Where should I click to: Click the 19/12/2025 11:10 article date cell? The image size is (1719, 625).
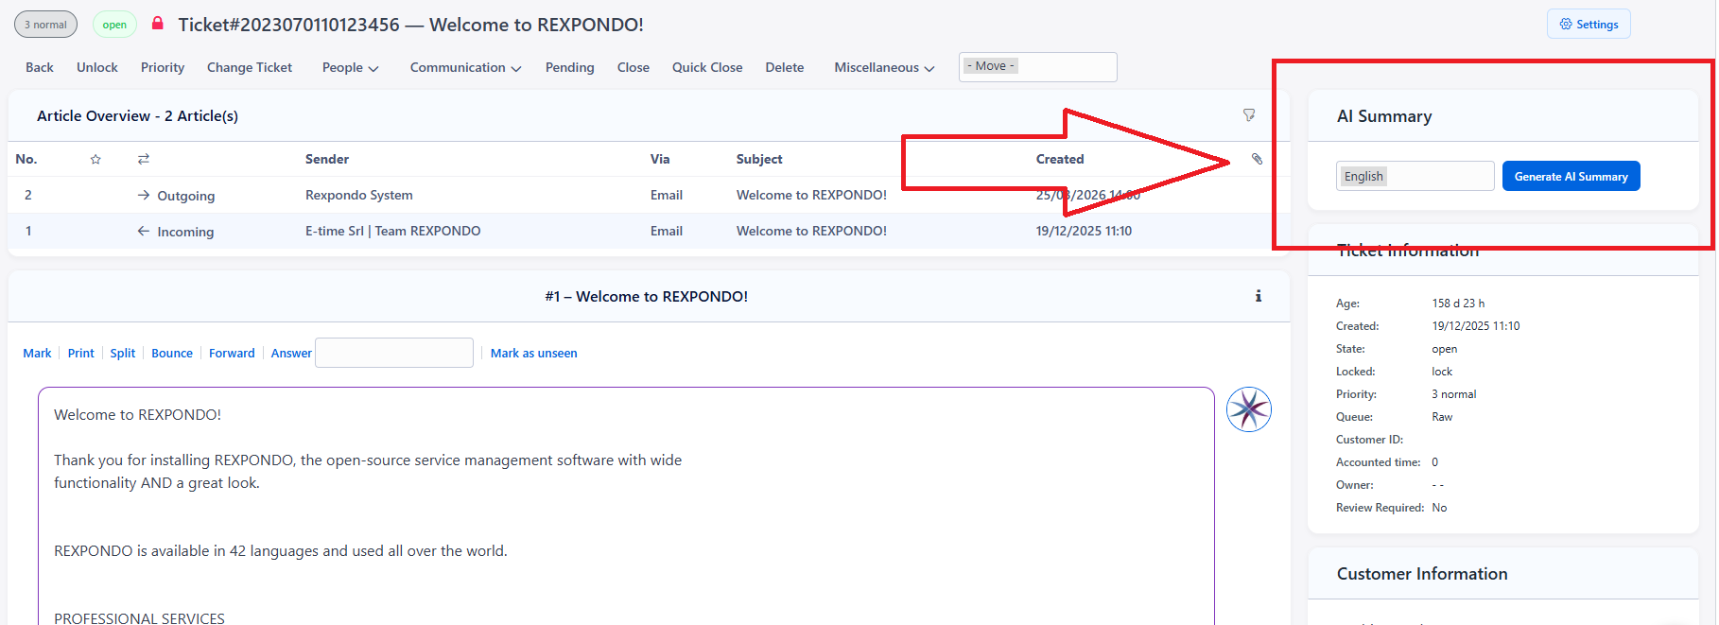coord(1084,231)
